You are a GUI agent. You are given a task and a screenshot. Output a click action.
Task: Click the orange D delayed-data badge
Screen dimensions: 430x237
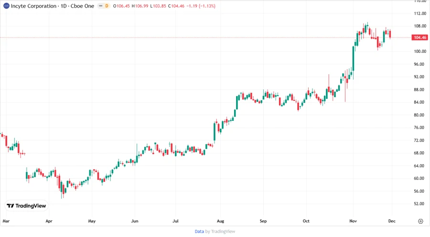tap(107, 6)
